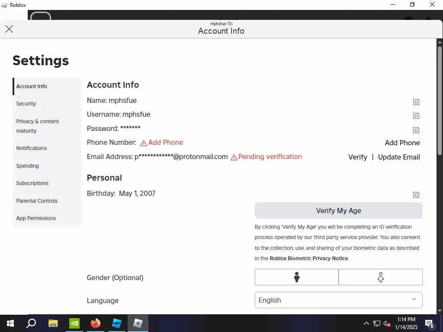The height and width of the screenshot is (332, 443).
Task: Open the Subscriptions settings tab
Action: (47, 183)
